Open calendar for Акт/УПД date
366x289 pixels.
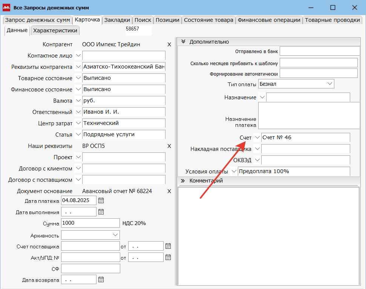168,257
